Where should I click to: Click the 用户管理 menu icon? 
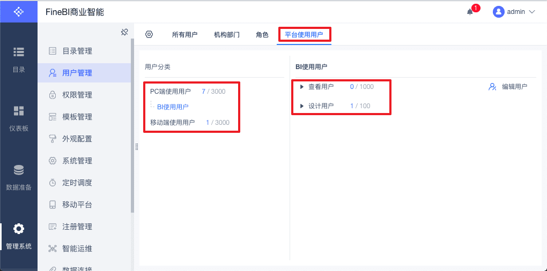(53, 73)
